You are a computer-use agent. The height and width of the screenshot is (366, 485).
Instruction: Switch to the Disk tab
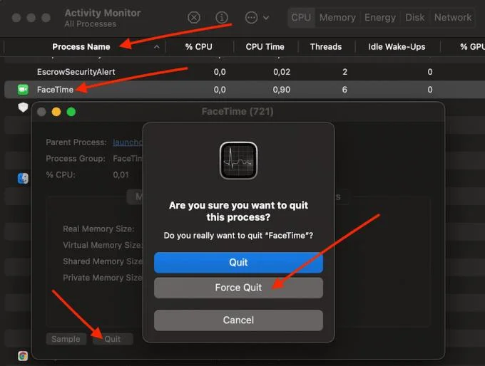tap(415, 18)
